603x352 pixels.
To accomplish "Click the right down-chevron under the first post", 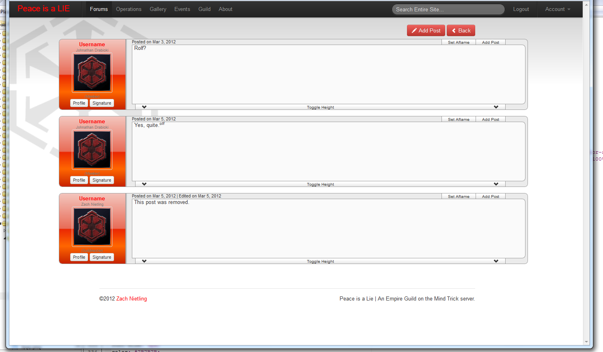I will 496,107.
